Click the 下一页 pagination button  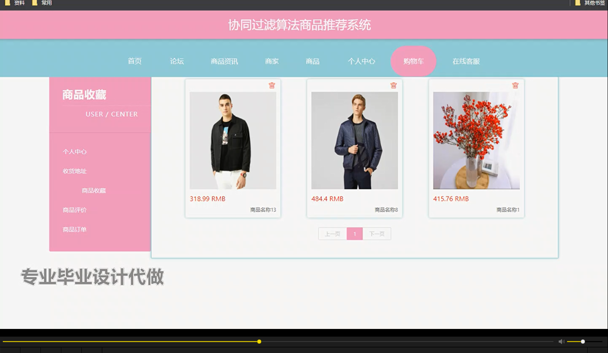pyautogui.click(x=376, y=233)
